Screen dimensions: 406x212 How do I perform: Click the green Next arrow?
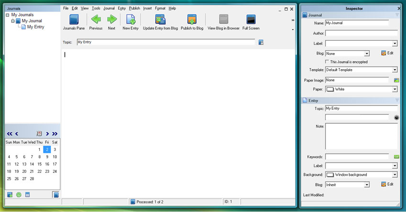point(111,20)
